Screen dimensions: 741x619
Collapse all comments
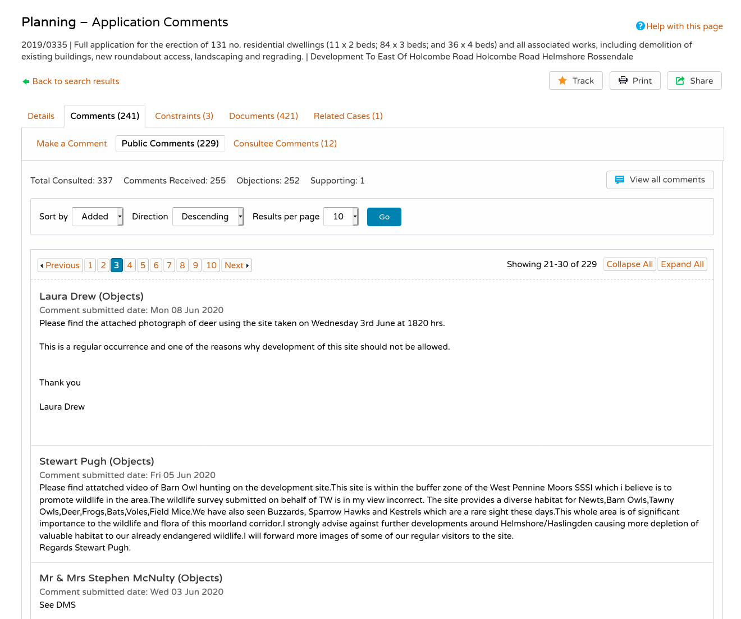coord(629,264)
